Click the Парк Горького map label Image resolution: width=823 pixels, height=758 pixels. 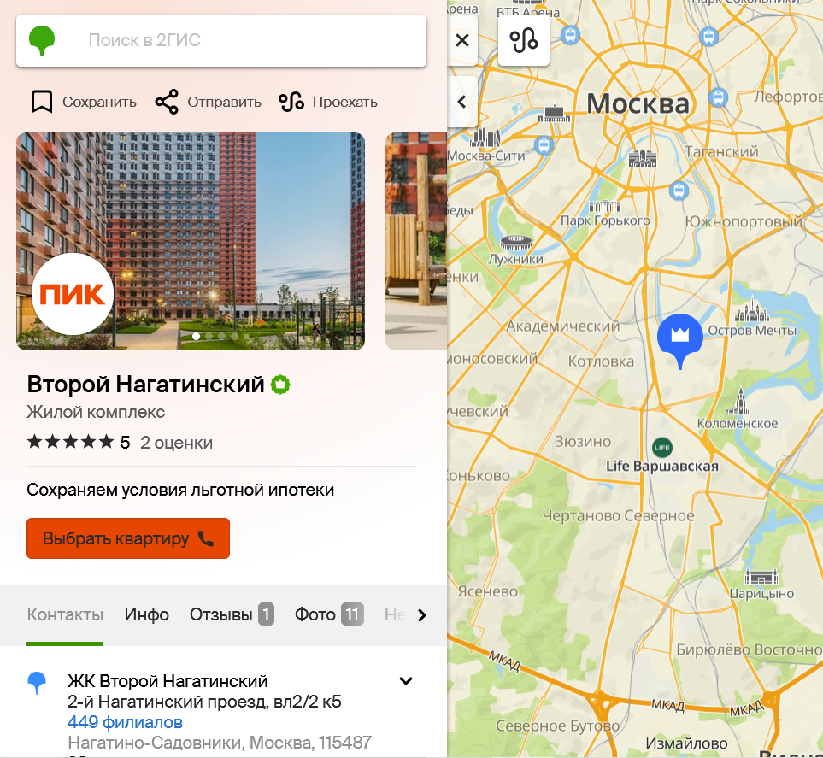pos(605,220)
